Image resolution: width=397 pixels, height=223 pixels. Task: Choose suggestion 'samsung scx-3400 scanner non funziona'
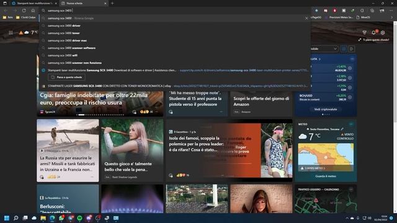point(175,63)
